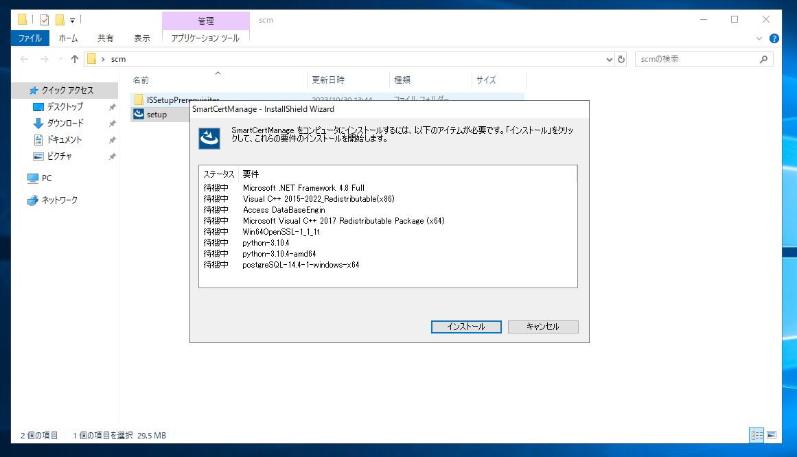Select the Microsoft .NET Framework 4.8 Full row
The image size is (797, 457).
[388, 187]
